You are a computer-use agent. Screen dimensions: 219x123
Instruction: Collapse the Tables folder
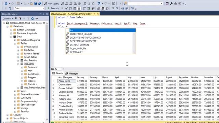coord(15,43)
